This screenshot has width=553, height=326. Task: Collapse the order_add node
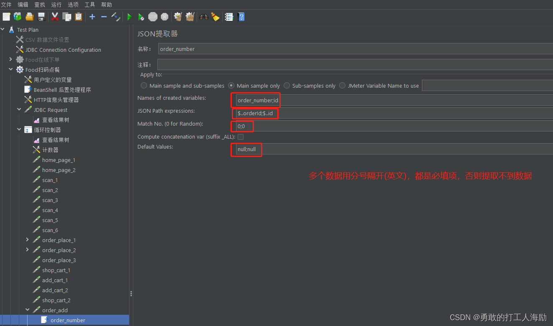click(28, 310)
